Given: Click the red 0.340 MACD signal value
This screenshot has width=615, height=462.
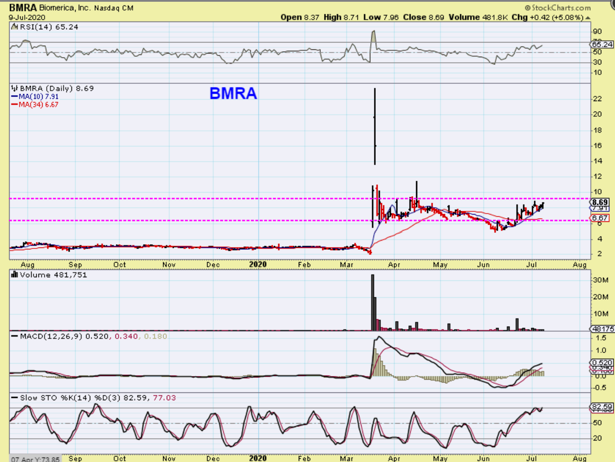Looking at the screenshot, I should [x=126, y=336].
